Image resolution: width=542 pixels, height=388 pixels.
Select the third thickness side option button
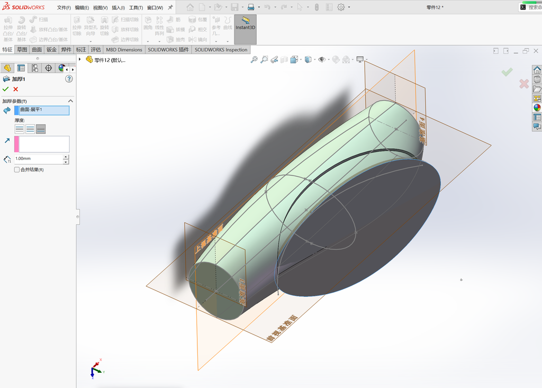[x=41, y=129]
